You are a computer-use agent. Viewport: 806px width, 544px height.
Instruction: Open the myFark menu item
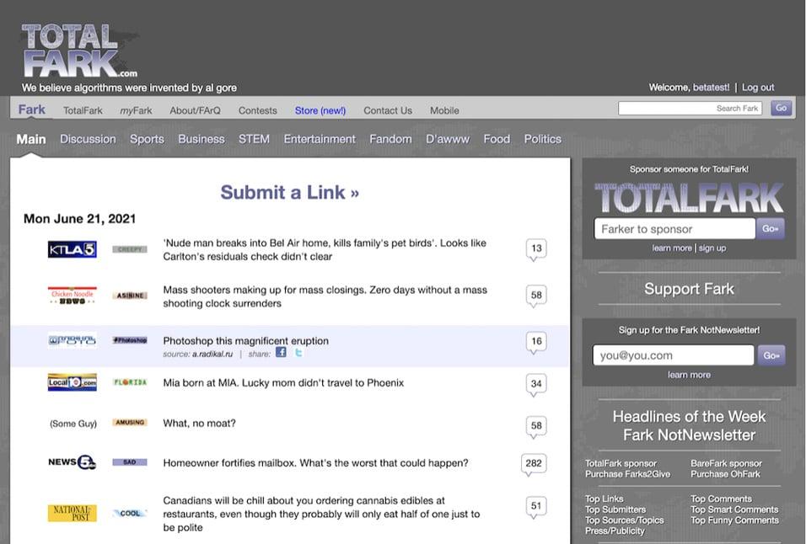click(137, 110)
